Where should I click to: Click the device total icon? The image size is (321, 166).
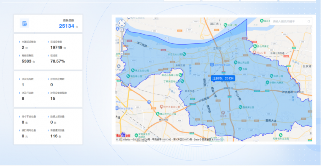coord(24,24)
